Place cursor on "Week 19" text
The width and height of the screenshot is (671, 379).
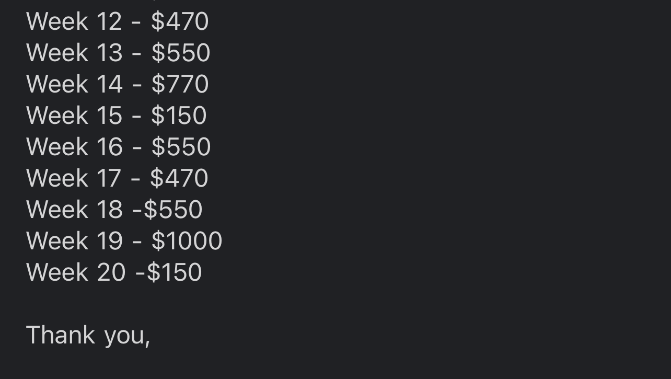[74, 242]
